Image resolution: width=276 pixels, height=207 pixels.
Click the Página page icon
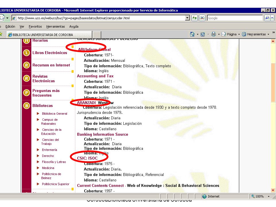click(x=224, y=34)
